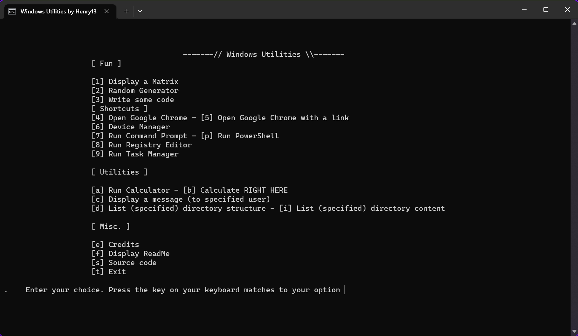Minimize the terminal window
Screen dimensions: 578x336
[524, 10]
